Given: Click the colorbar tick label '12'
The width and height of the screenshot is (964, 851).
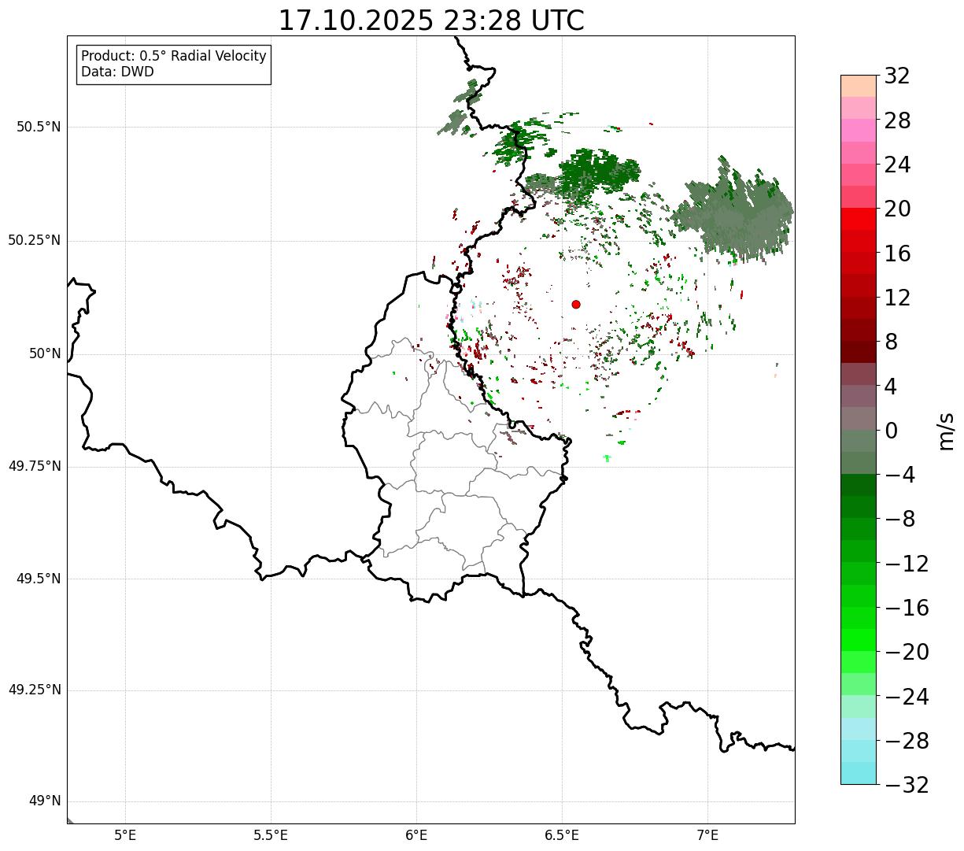Looking at the screenshot, I should (x=897, y=298).
